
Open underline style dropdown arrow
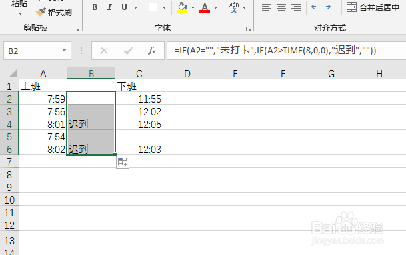[x=136, y=7]
